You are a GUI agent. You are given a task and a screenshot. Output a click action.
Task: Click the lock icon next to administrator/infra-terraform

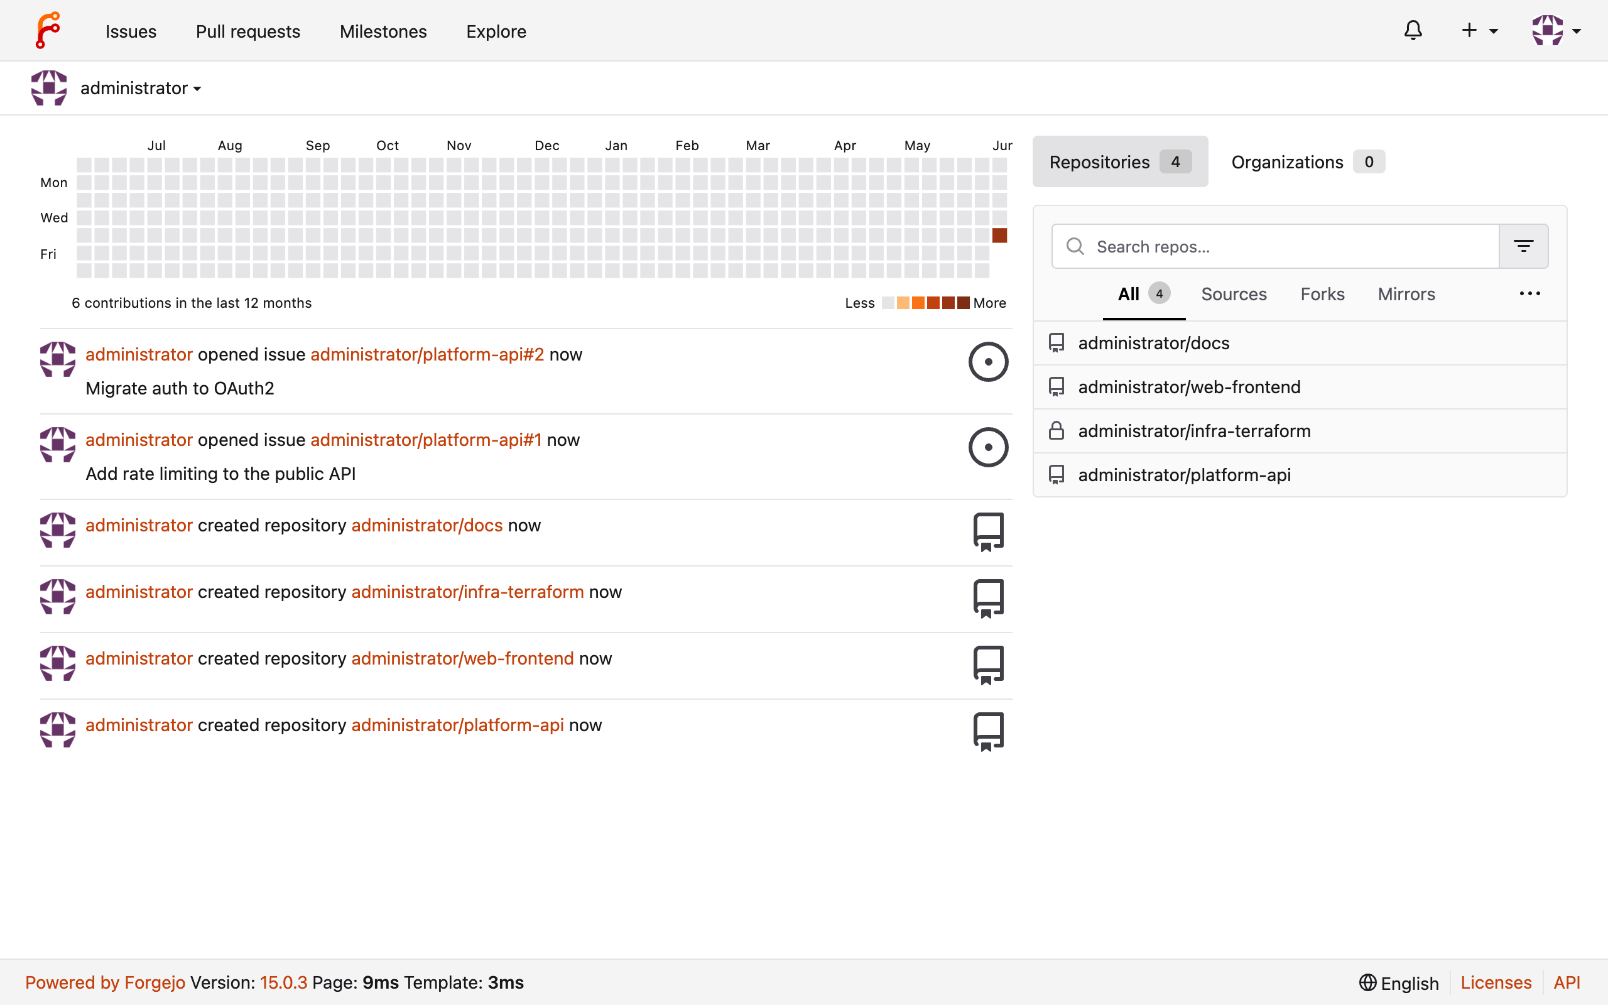(1056, 431)
